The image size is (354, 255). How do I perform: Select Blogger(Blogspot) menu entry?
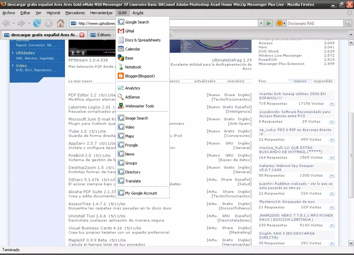[143, 76]
